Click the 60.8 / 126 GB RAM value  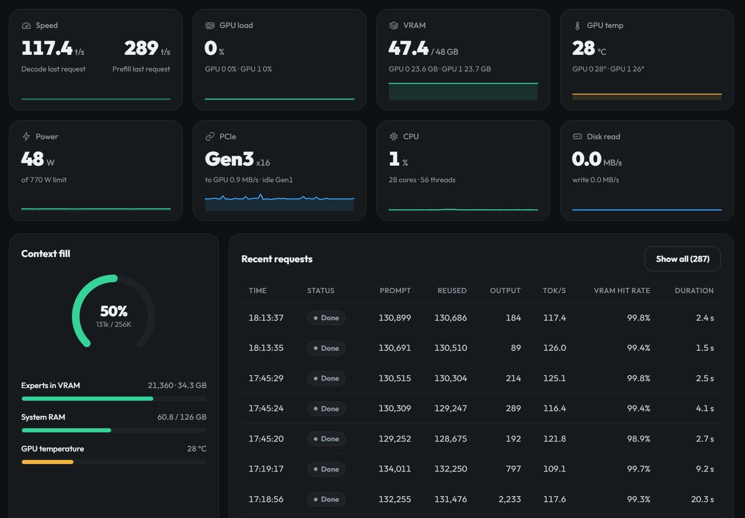point(182,417)
